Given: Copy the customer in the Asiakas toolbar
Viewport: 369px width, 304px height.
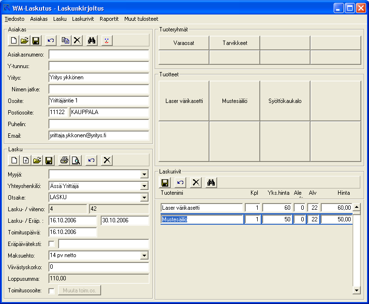Looking at the screenshot, I should click(66, 41).
